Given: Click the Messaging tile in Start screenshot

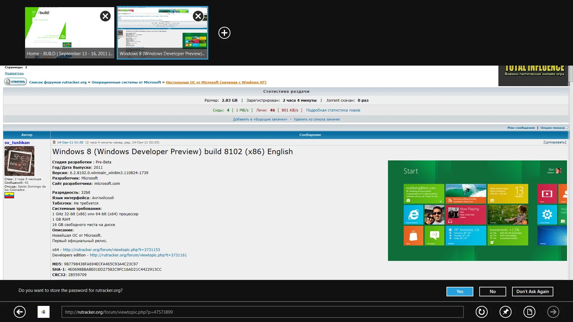Looking at the screenshot, I should [x=434, y=236].
